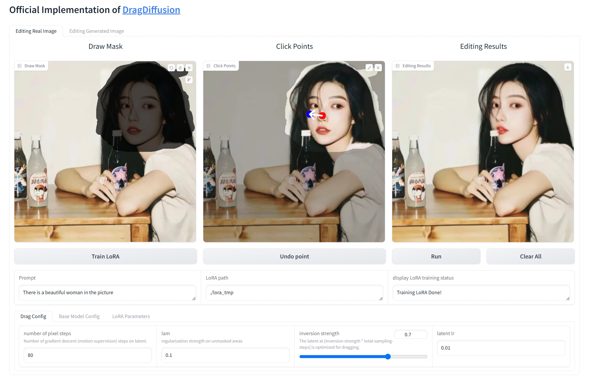Focus the latent lr input field
Screen dimensions: 589x381
[501, 348]
